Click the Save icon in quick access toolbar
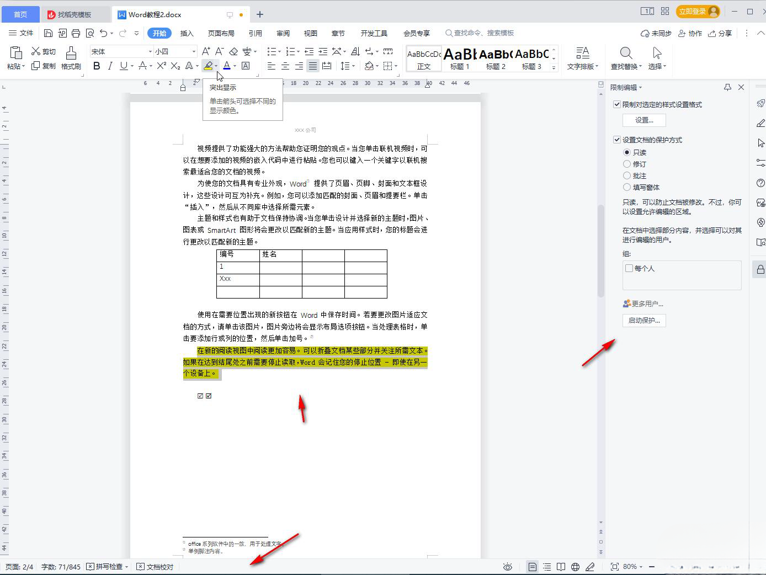 [48, 33]
